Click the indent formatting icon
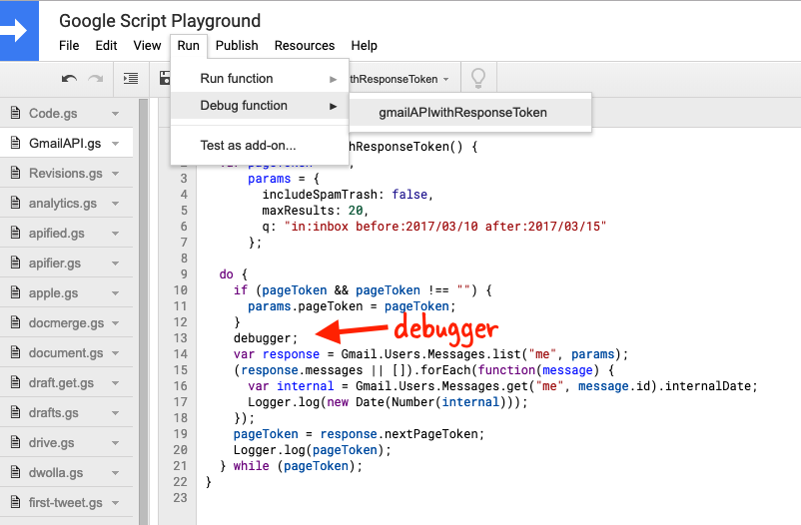The width and height of the screenshot is (801, 525). point(131,79)
